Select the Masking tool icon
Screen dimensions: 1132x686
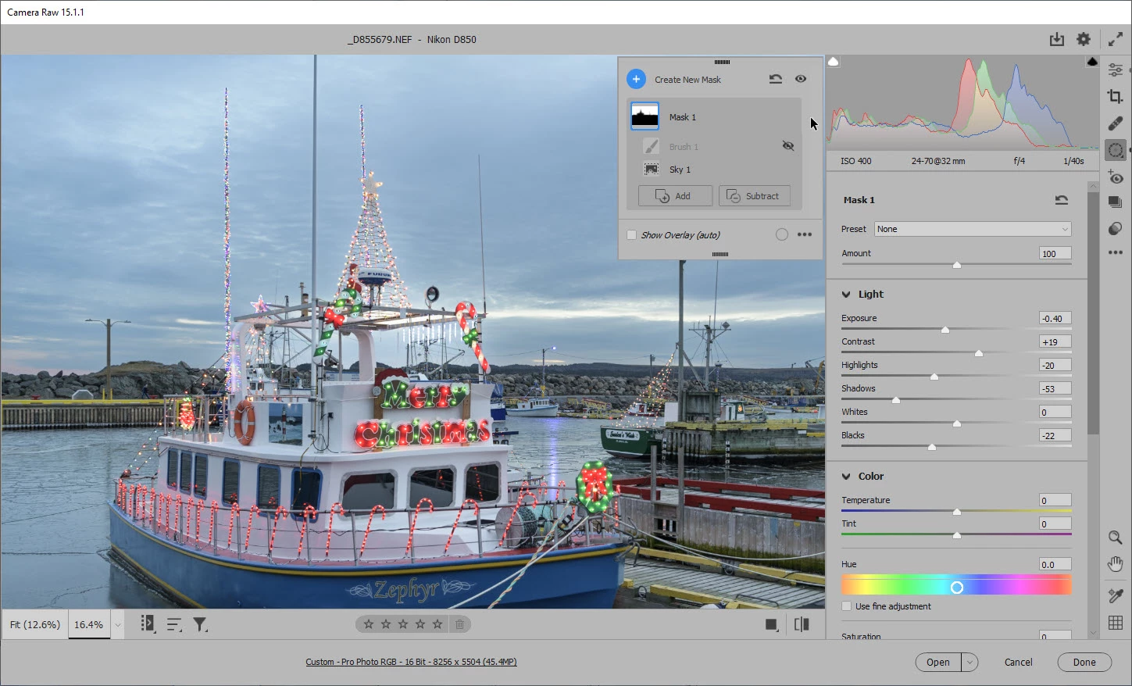point(1115,150)
